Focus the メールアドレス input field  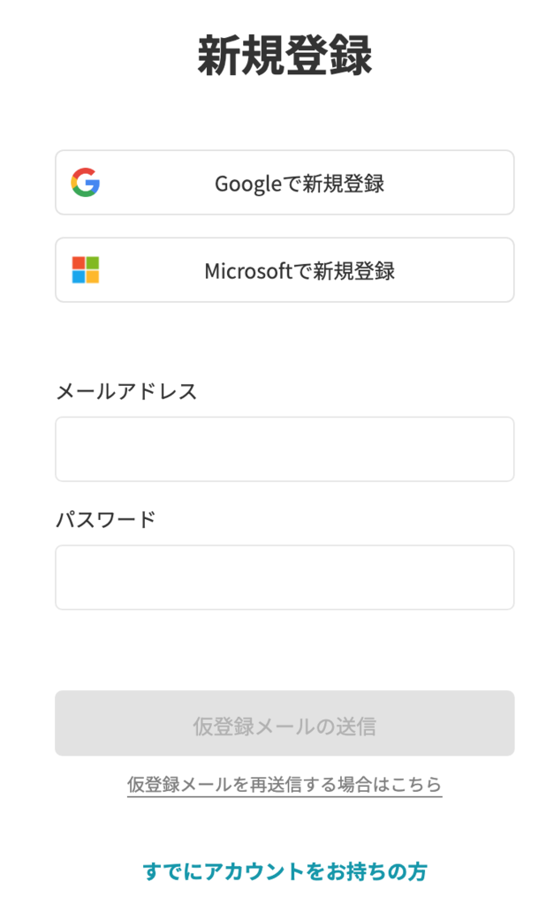coord(284,449)
